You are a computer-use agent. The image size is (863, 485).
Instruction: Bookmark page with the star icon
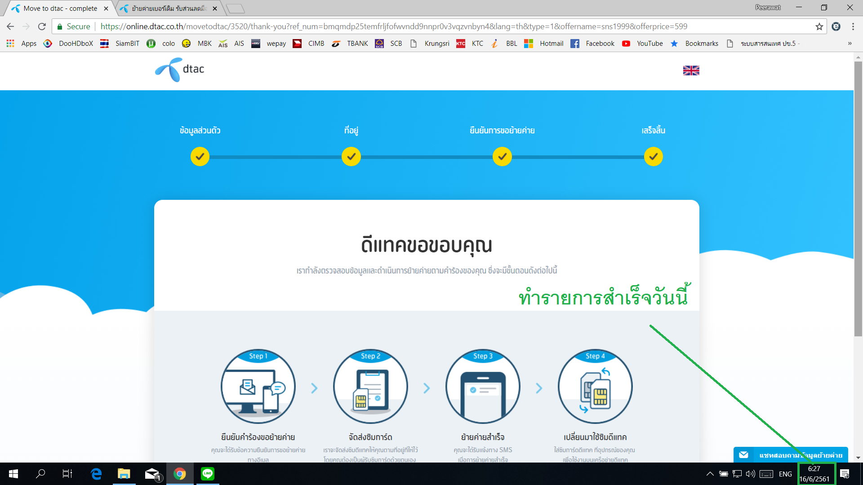(819, 26)
